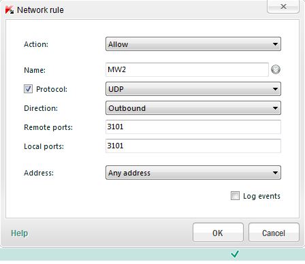
Task: Click the Log events label
Action: click(261, 196)
